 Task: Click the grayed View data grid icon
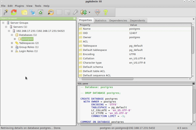tap(59, 12)
